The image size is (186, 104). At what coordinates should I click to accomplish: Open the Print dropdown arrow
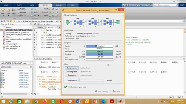pos(25,15)
